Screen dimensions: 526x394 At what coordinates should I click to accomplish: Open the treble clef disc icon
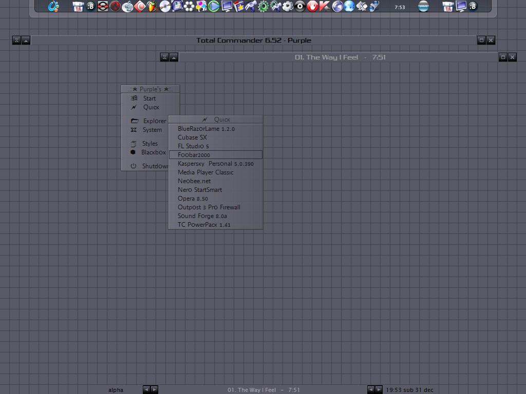pos(127,6)
